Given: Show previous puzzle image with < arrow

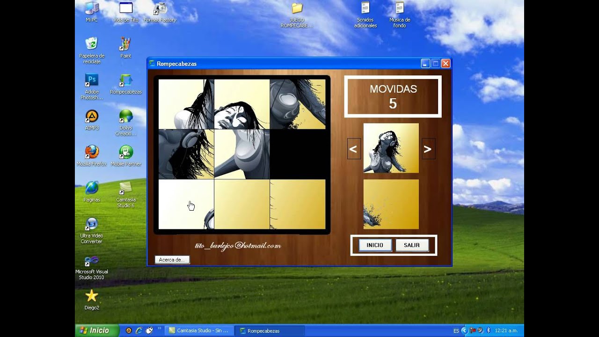Looking at the screenshot, I should point(354,149).
